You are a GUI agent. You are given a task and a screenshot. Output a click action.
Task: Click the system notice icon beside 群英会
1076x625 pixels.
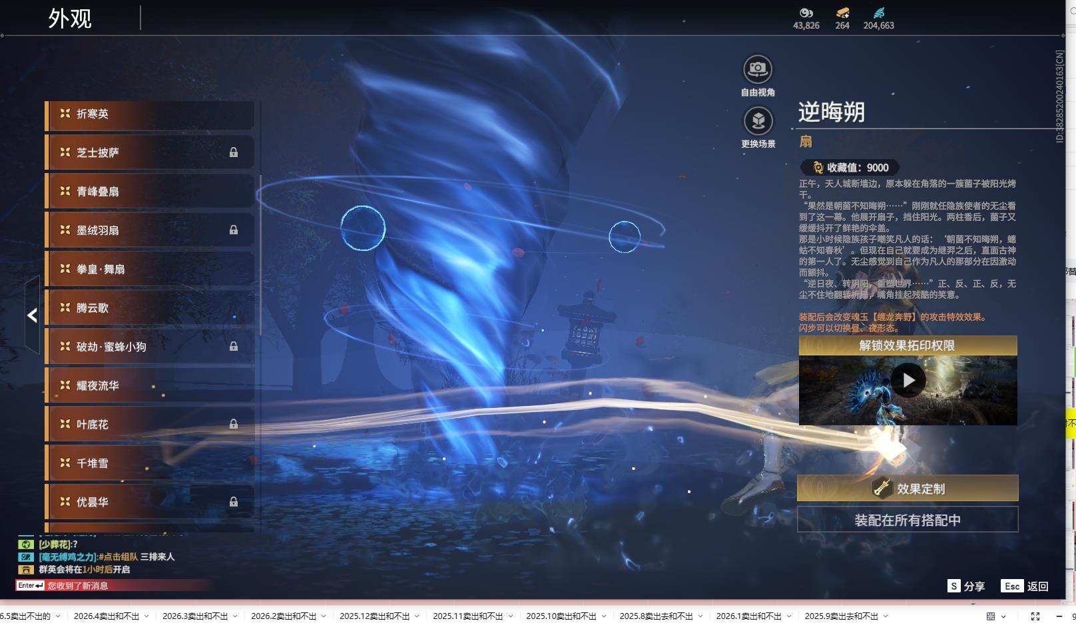click(26, 569)
